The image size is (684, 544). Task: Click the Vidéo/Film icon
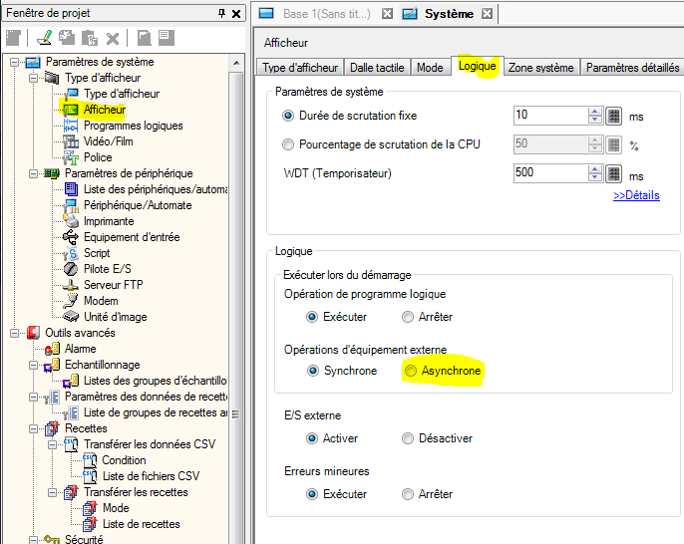tap(70, 141)
